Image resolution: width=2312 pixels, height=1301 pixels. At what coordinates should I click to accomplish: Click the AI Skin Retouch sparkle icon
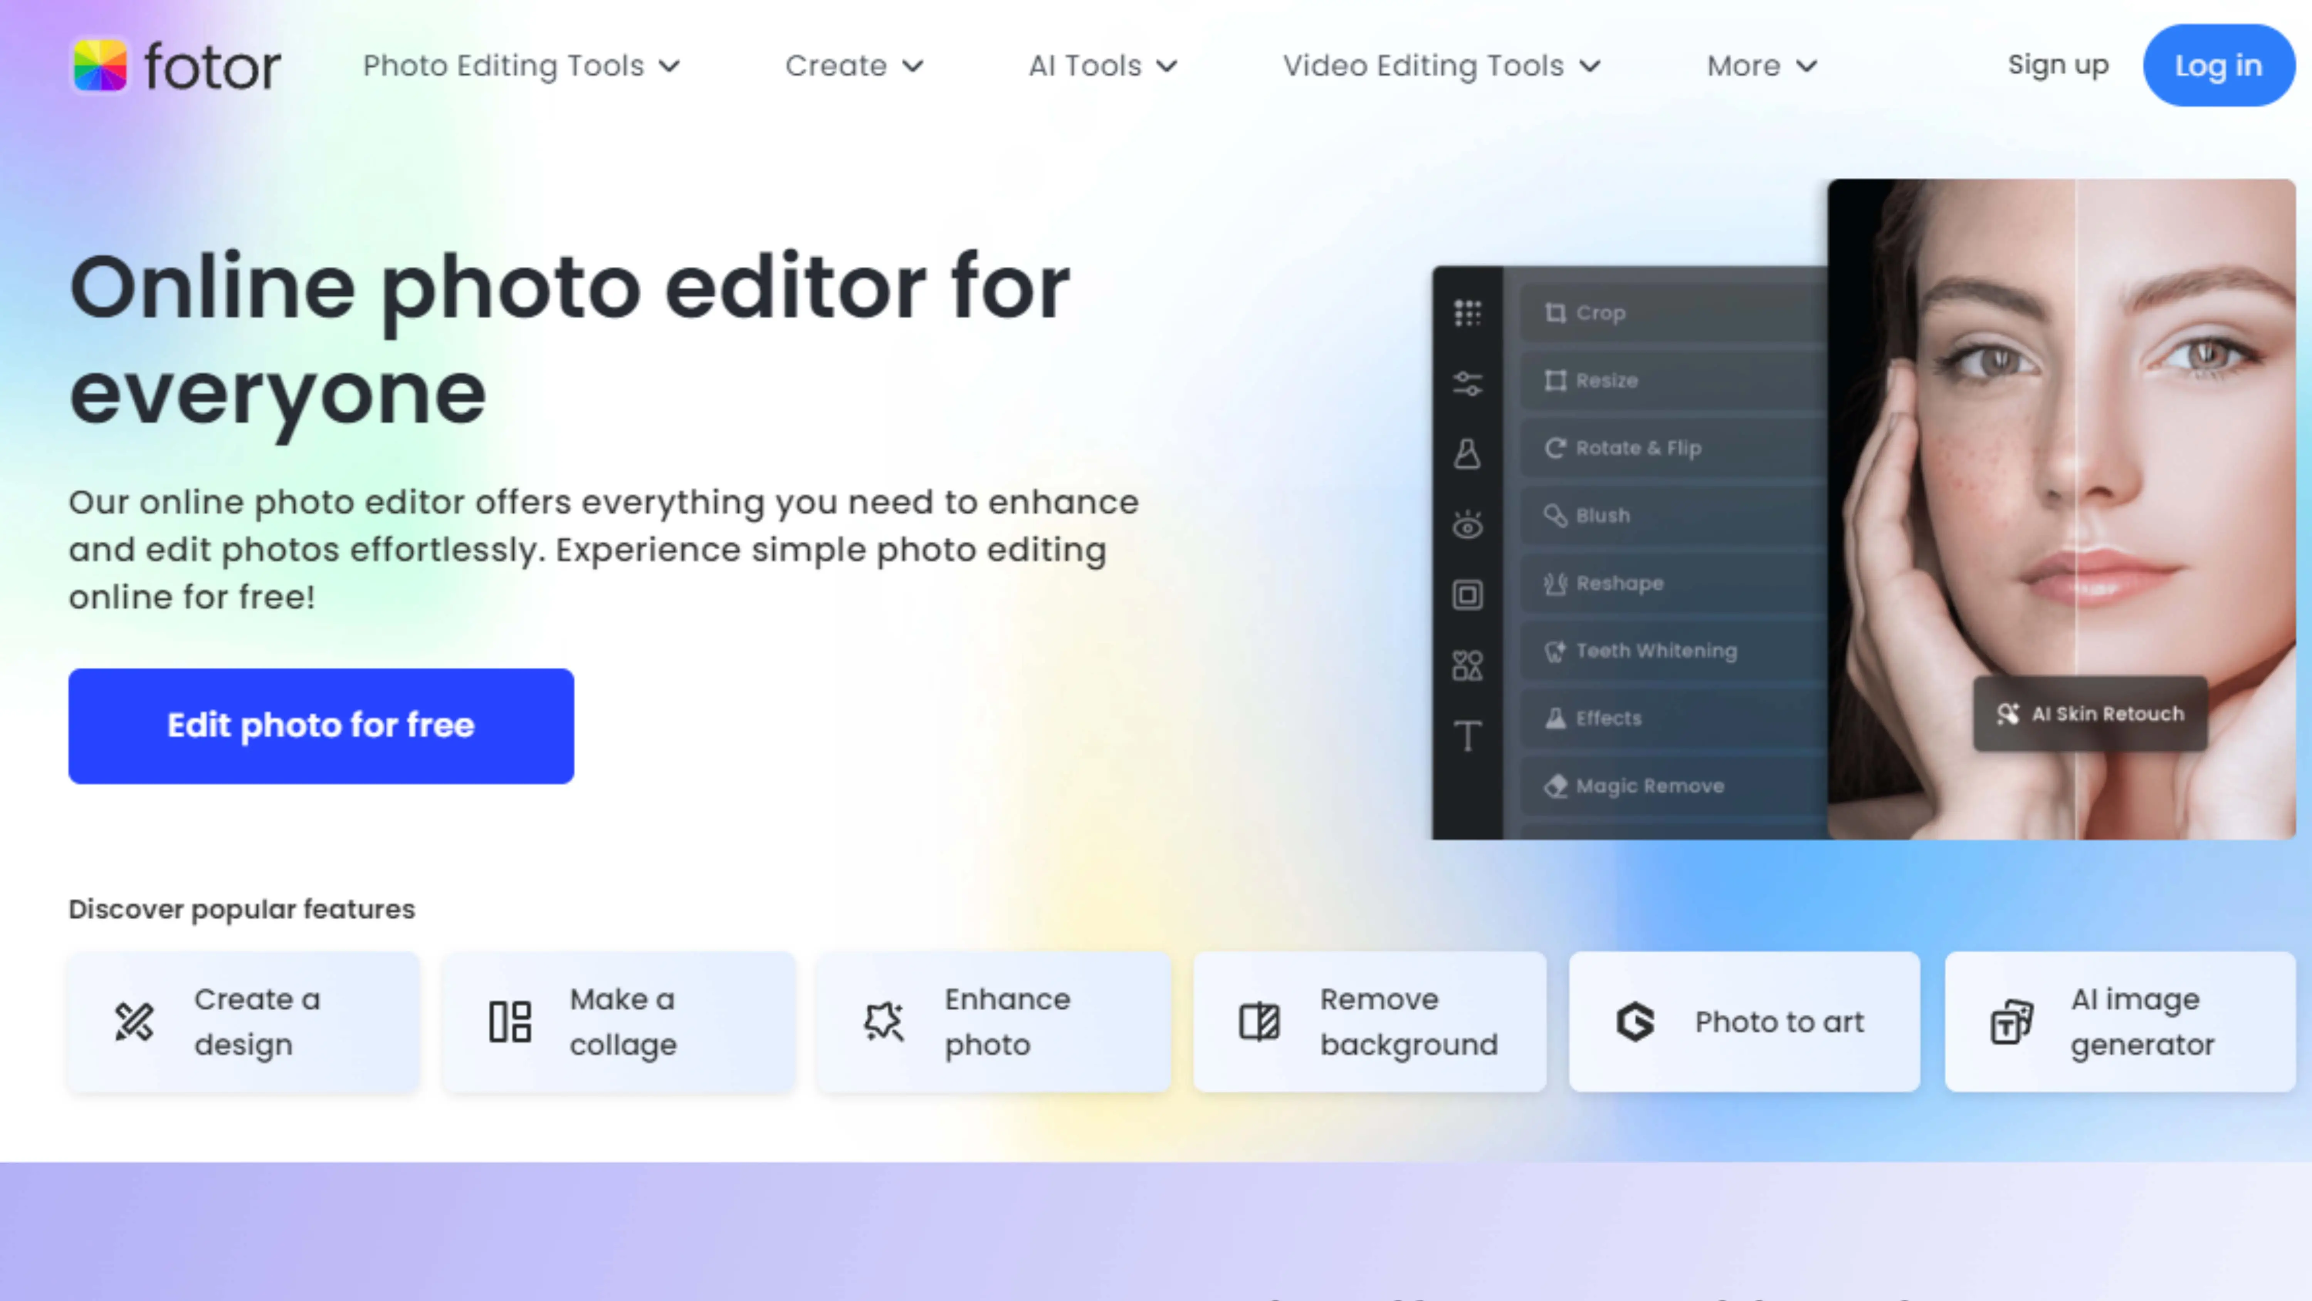tap(2008, 714)
